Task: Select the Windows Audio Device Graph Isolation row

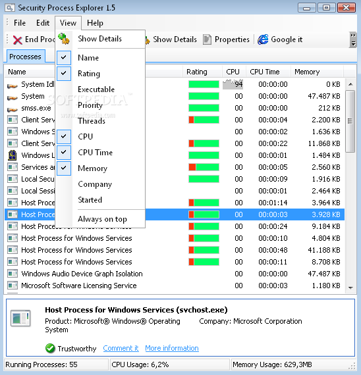Action: coord(175,274)
